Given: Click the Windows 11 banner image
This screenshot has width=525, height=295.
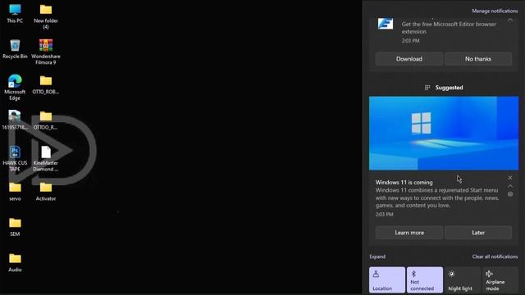Looking at the screenshot, I should (444, 133).
